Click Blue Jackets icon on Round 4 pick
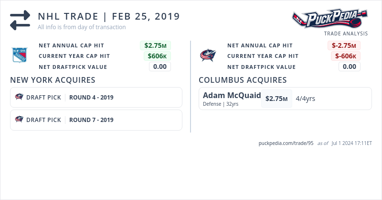382x200 pixels. tap(20, 97)
